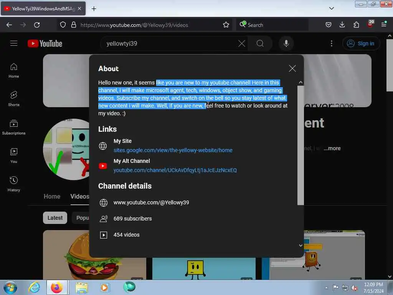
Task: Open the Firefox application hamburger menu
Action: (x=384, y=24)
